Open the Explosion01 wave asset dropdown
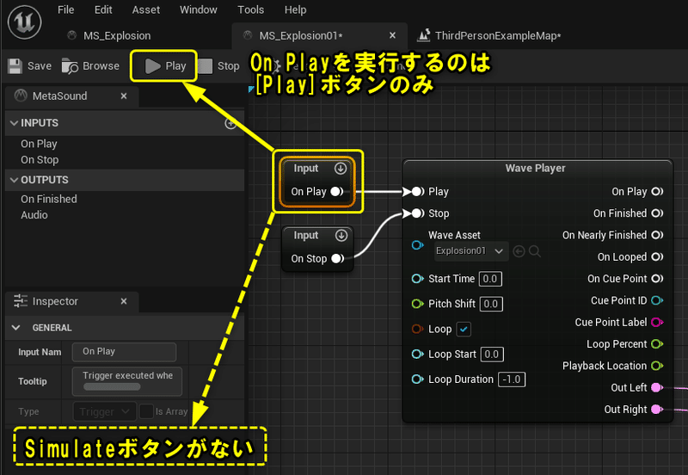This screenshot has height=475, width=688. pyautogui.click(x=470, y=251)
